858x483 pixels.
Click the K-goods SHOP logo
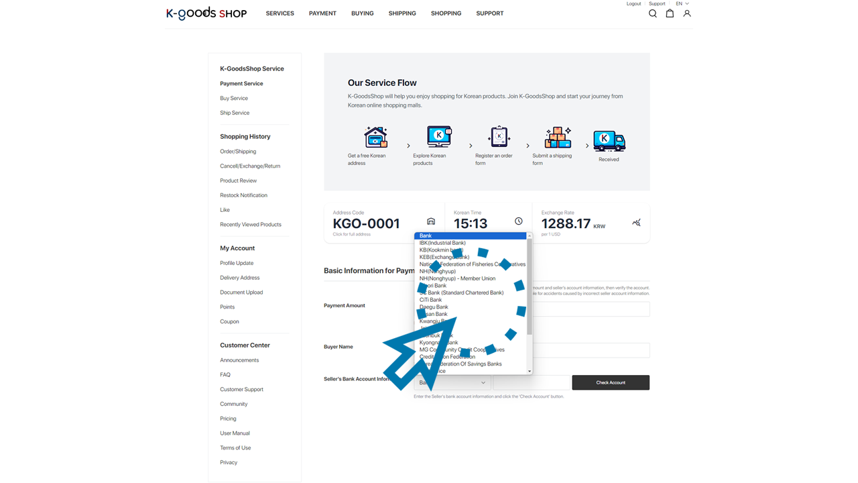coord(206,13)
